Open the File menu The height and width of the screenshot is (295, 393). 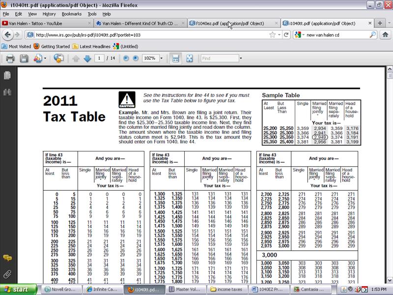[x=6, y=14]
